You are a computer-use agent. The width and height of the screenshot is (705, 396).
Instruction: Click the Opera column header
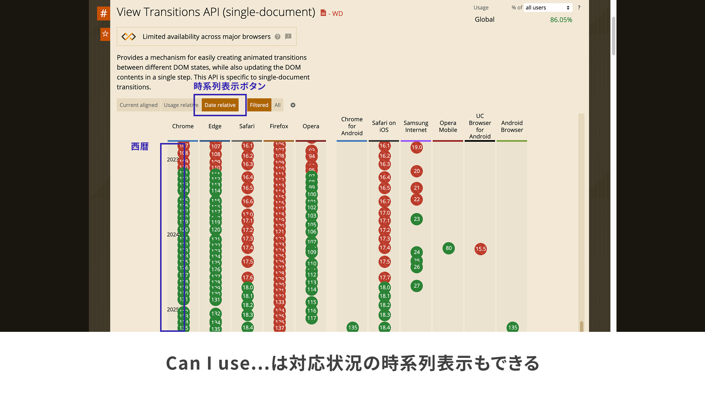pos(311,126)
